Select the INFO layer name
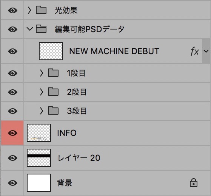This screenshot has height=196, width=211. (67, 133)
